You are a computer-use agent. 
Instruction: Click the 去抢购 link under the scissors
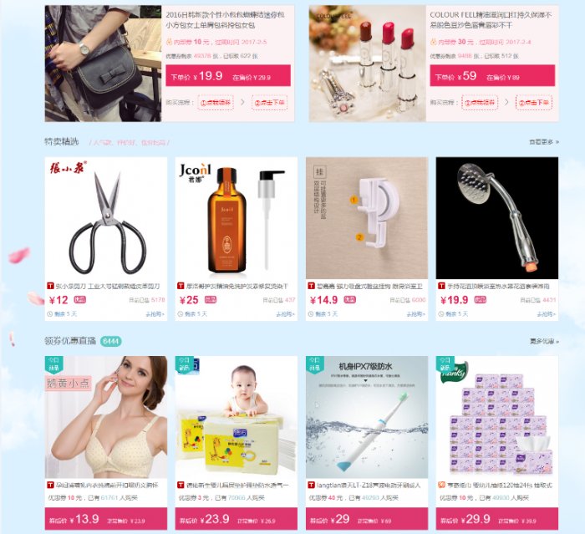pyautogui.click(x=155, y=314)
